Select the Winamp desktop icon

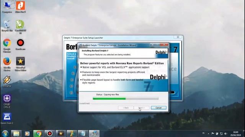(x=7, y=81)
